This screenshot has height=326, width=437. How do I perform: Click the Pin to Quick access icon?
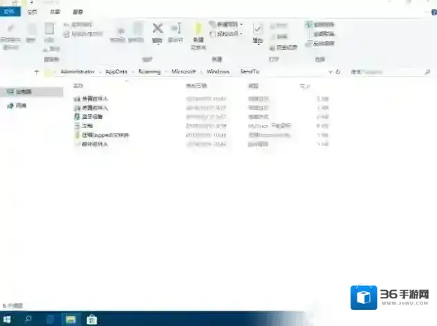(10, 28)
